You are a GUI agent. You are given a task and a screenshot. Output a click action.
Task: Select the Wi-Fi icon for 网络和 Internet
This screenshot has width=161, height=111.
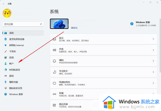(x=6, y=45)
